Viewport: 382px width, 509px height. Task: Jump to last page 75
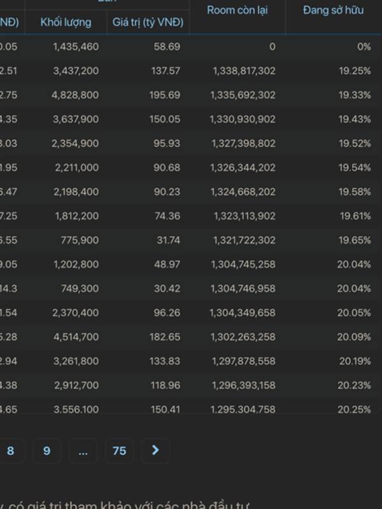pos(119,450)
